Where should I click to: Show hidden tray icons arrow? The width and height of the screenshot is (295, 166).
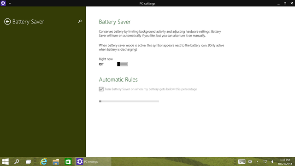[257, 162]
